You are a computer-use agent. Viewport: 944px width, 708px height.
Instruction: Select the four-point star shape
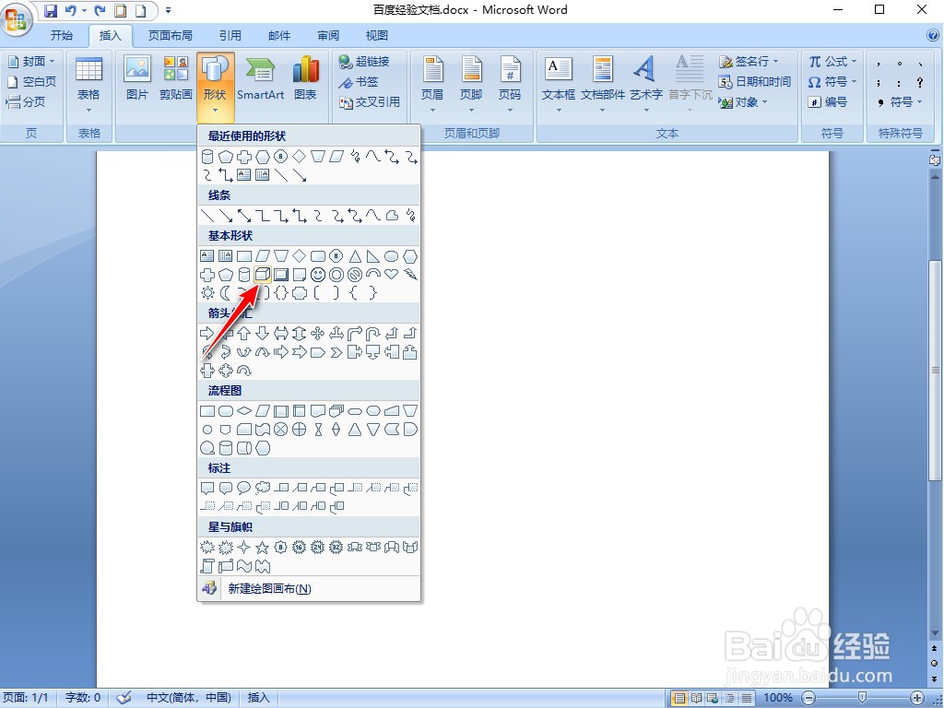pos(243,548)
